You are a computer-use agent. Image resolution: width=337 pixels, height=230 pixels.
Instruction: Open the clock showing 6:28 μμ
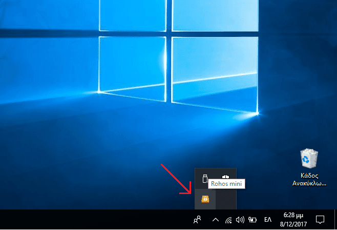(293, 220)
